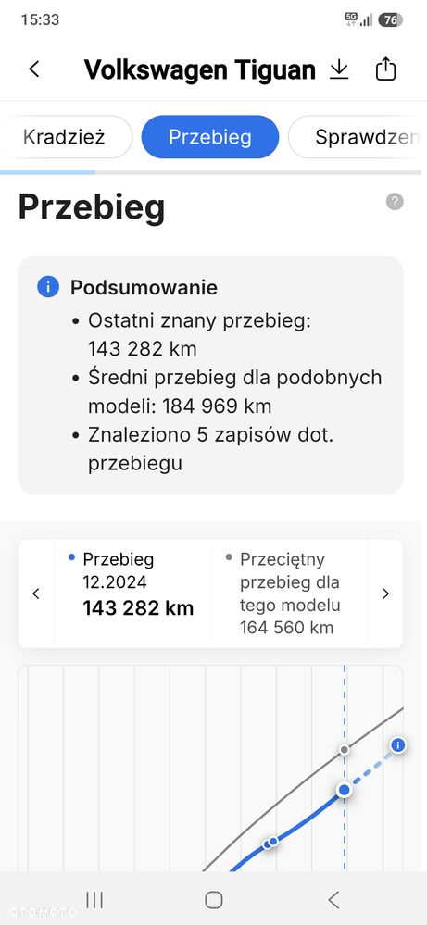This screenshot has height=925, width=427.
Task: Switch to the Kradzież tab
Action: pyautogui.click(x=64, y=137)
